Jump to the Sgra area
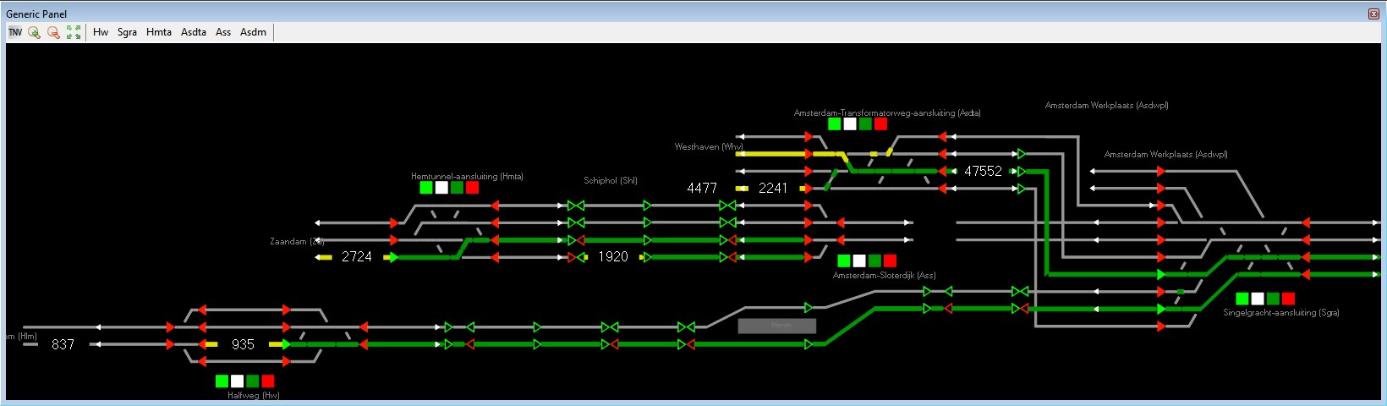1387x406 pixels. pyautogui.click(x=127, y=32)
